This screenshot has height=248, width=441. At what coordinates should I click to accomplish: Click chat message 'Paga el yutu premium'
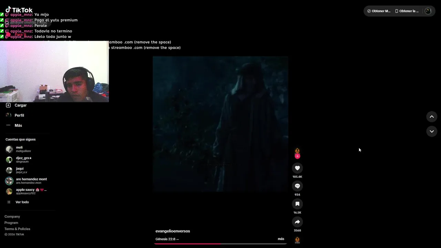coord(56,20)
